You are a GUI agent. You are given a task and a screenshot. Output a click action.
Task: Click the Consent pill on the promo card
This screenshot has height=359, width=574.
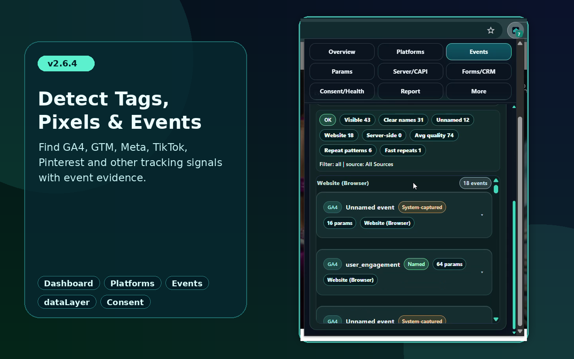(x=125, y=302)
